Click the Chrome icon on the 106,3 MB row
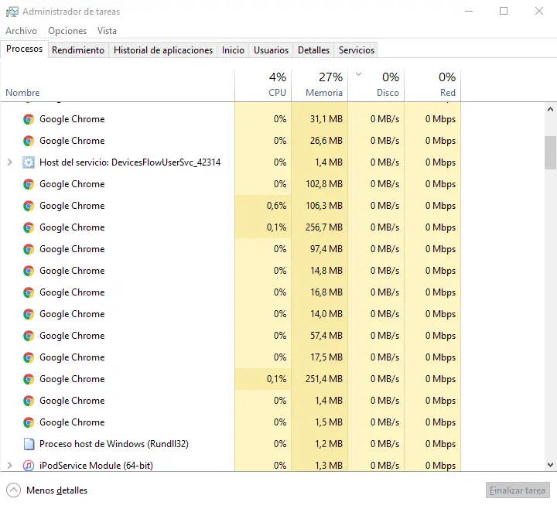 (x=29, y=206)
